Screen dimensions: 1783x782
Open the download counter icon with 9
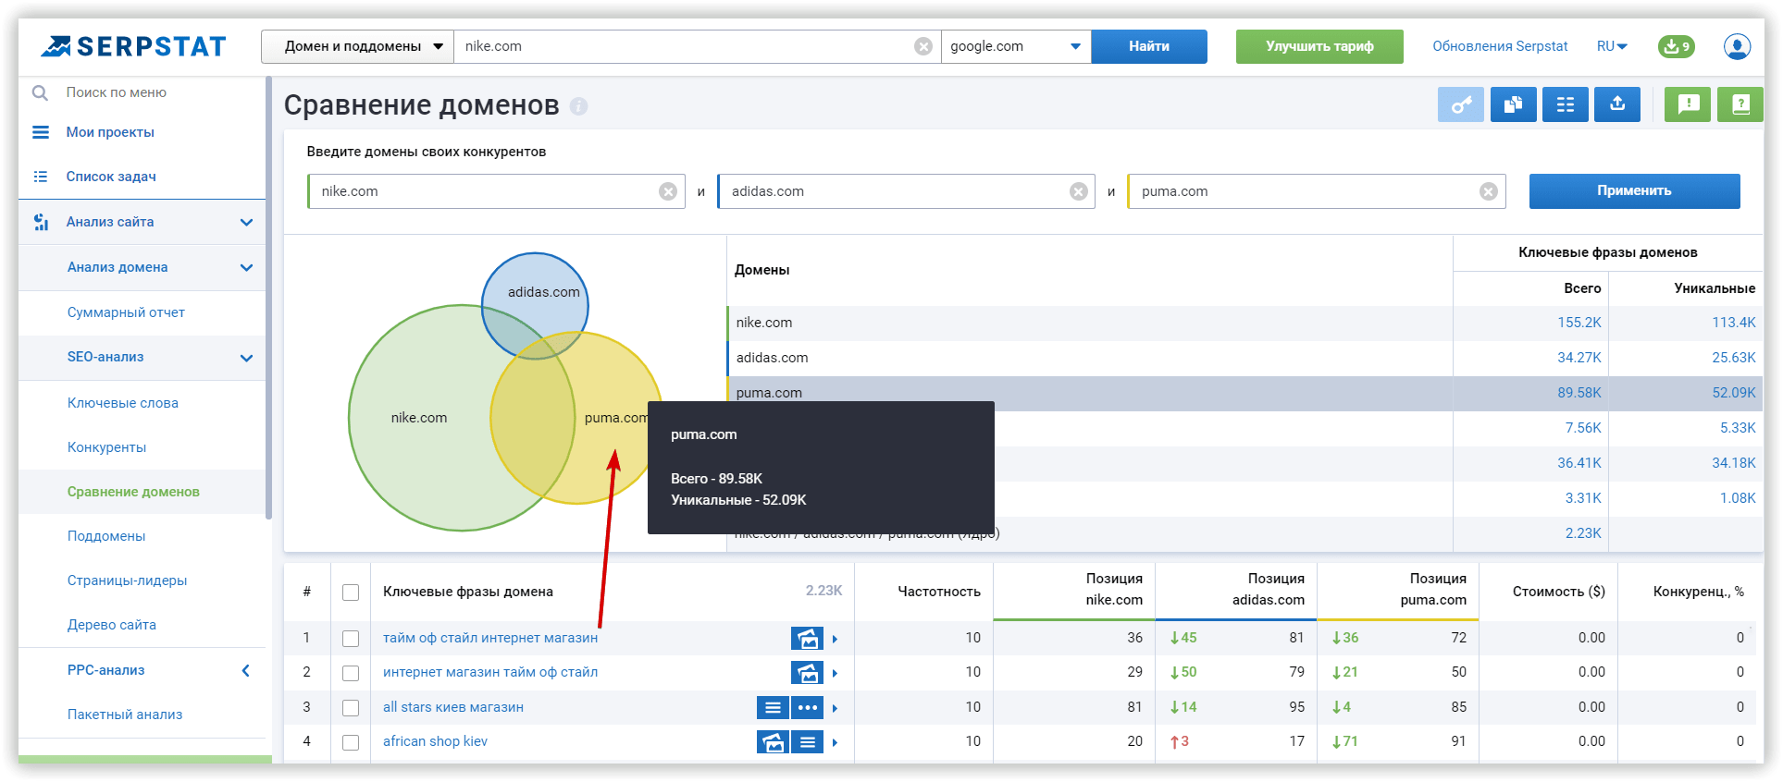click(x=1676, y=46)
